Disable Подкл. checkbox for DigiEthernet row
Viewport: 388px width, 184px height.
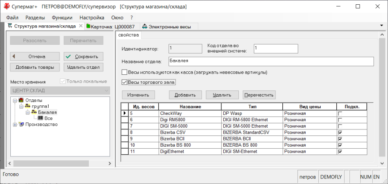coord(340,151)
